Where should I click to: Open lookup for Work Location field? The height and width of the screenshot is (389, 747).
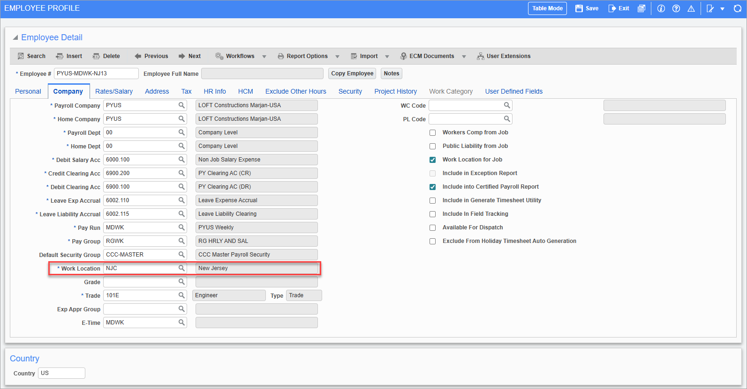(181, 268)
